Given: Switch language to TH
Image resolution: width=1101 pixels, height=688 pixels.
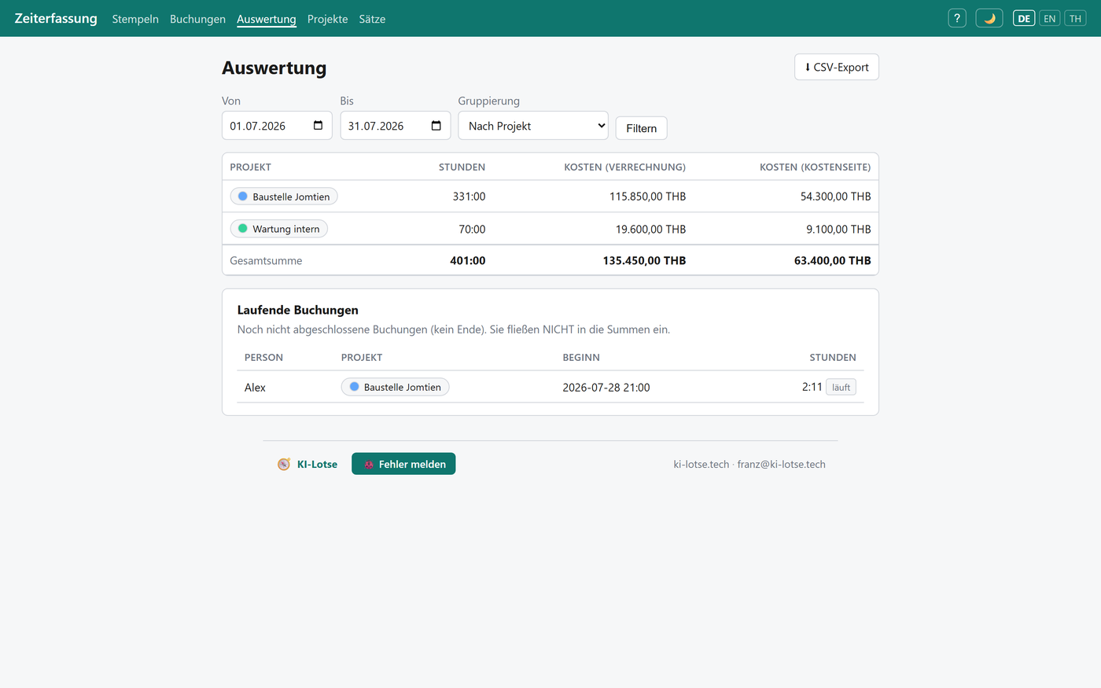Looking at the screenshot, I should click(x=1075, y=18).
